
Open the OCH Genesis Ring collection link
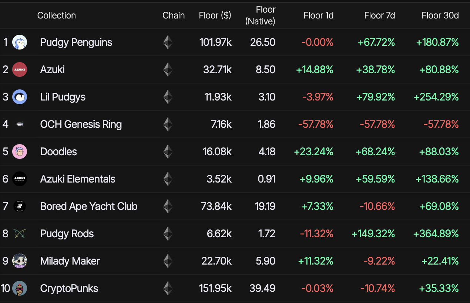[81, 124]
